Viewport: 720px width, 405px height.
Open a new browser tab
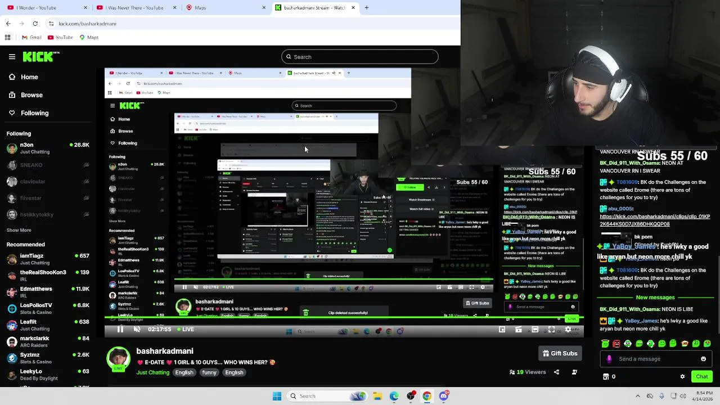click(366, 8)
